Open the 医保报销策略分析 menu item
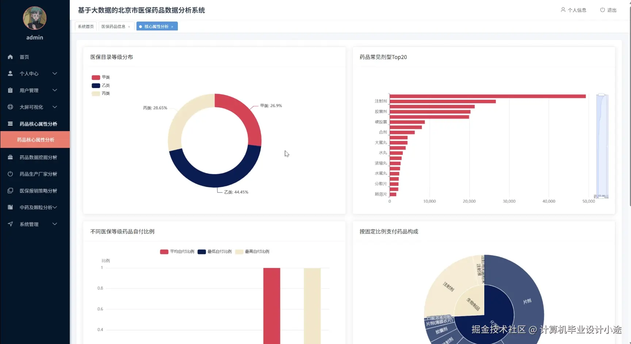 [x=35, y=191]
